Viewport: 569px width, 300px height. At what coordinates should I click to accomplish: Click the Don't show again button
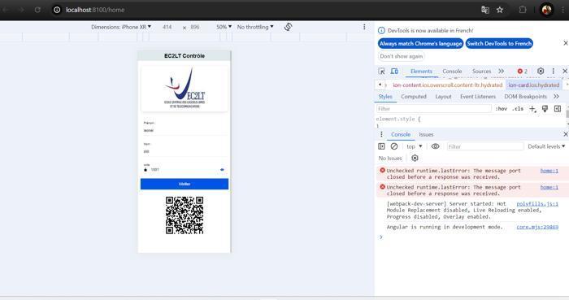(x=401, y=56)
